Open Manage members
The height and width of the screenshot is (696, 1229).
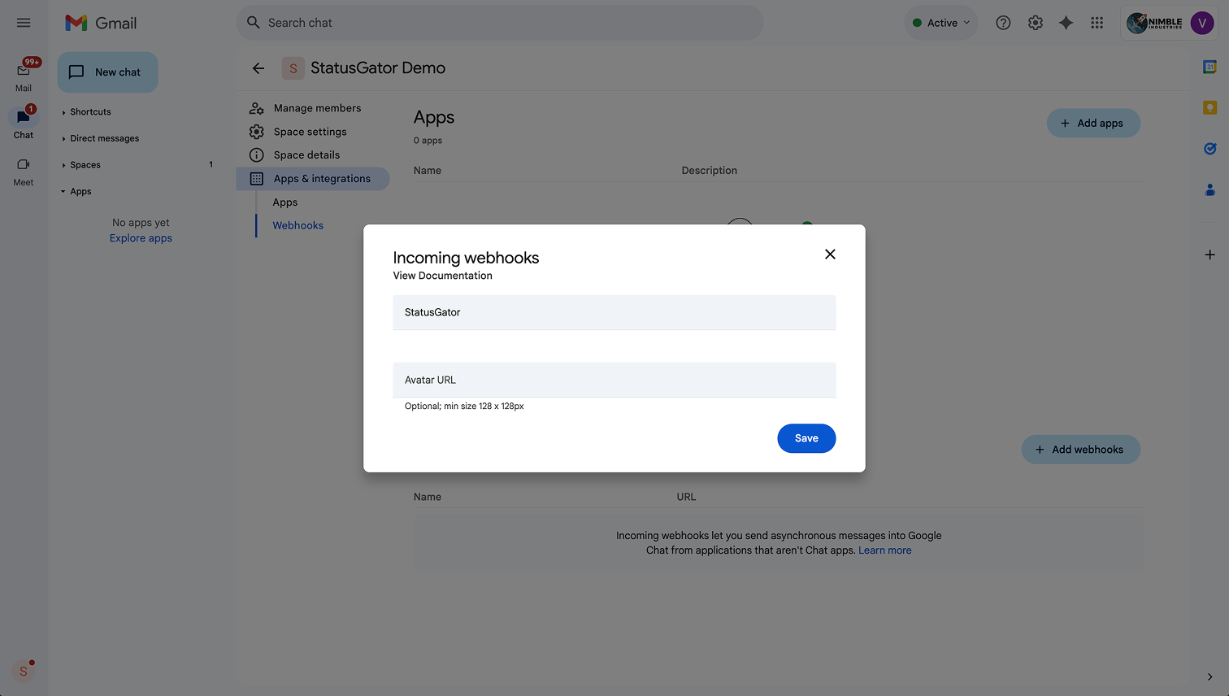coord(317,108)
